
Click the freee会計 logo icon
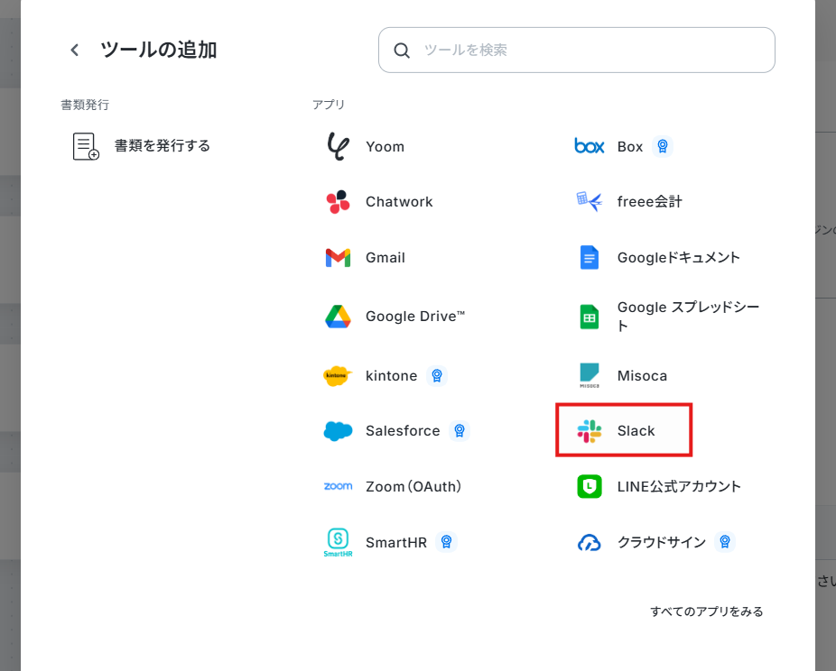(590, 202)
